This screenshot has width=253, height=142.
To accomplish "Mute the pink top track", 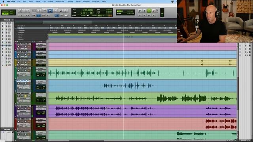I will point(29,47).
